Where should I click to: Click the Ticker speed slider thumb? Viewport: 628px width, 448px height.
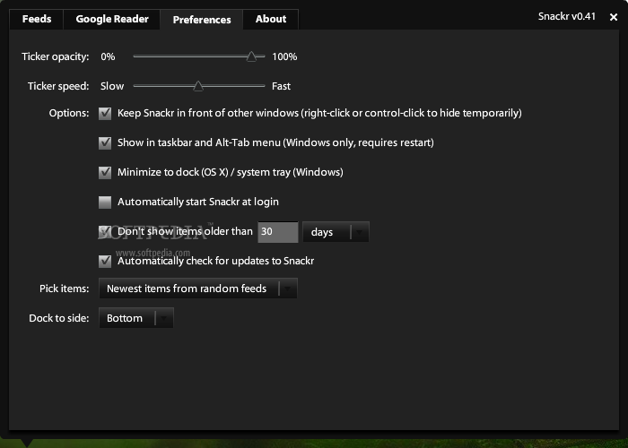click(198, 87)
